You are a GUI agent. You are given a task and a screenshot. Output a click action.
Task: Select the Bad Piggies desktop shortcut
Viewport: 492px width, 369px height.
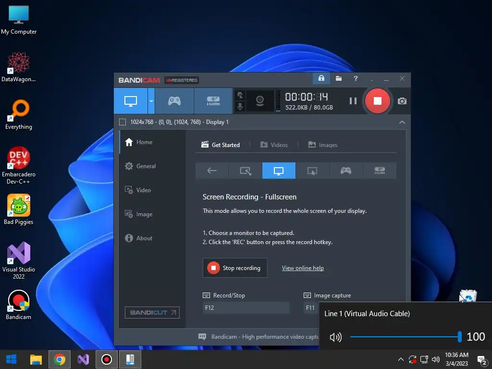(19, 209)
